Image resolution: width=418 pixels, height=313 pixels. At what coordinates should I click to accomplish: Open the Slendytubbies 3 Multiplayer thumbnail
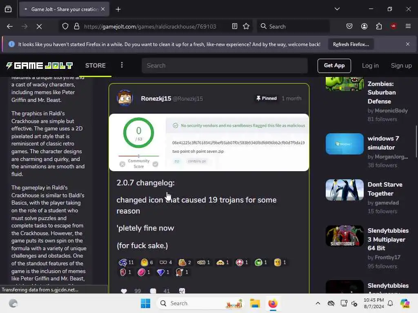(x=345, y=236)
